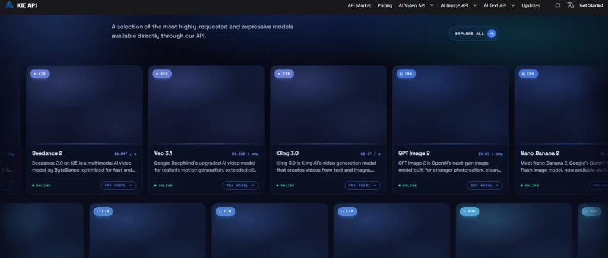
Task: Click the Kling 3.0 description text
Action: 326,166
